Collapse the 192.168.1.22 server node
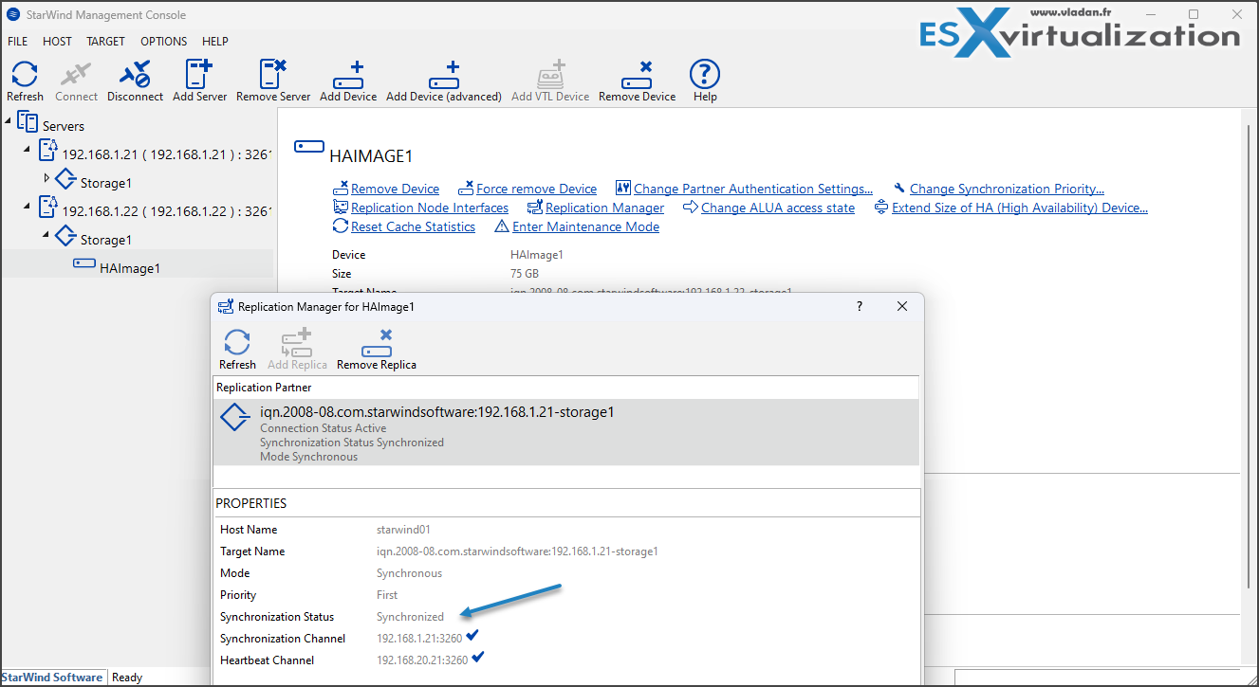Screen dimensions: 1259x687 pos(28,207)
